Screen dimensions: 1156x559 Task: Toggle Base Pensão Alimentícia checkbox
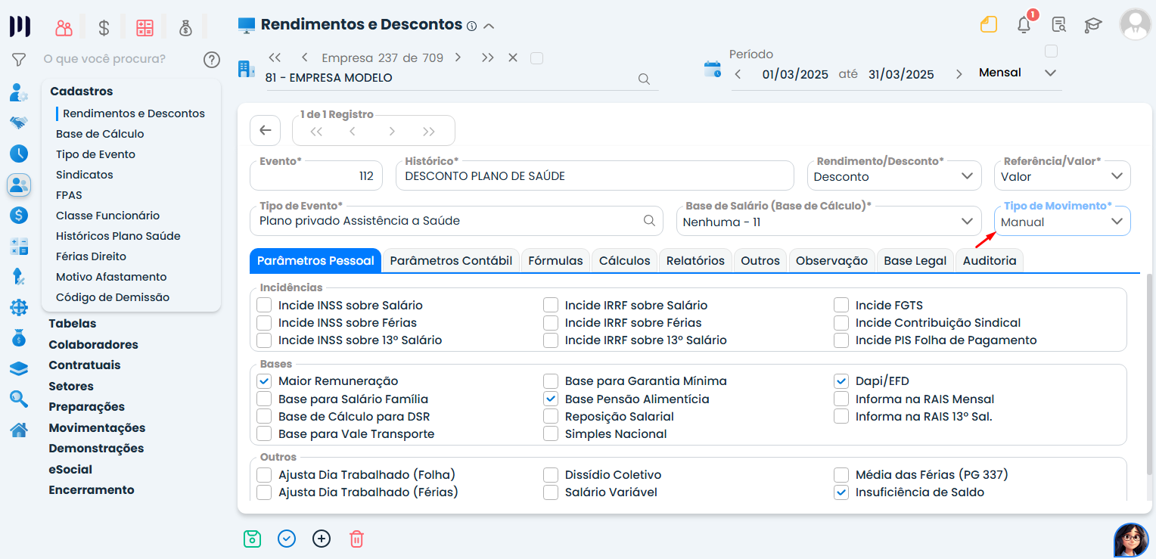pos(551,399)
